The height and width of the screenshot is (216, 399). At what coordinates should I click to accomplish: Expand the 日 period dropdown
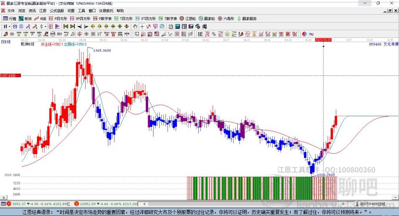click(9, 26)
